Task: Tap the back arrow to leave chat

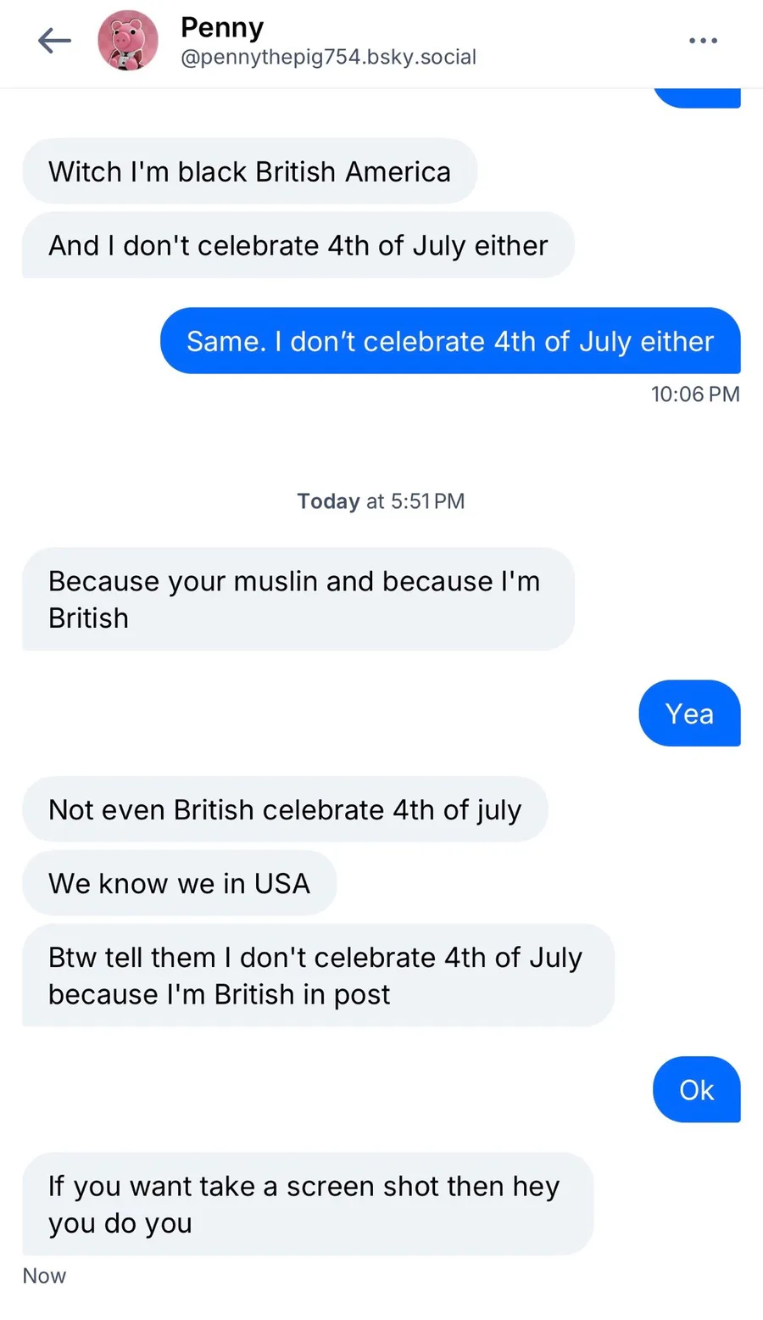Action: click(x=54, y=41)
